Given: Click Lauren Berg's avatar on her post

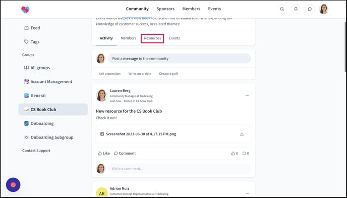Looking at the screenshot, I should point(101,95).
